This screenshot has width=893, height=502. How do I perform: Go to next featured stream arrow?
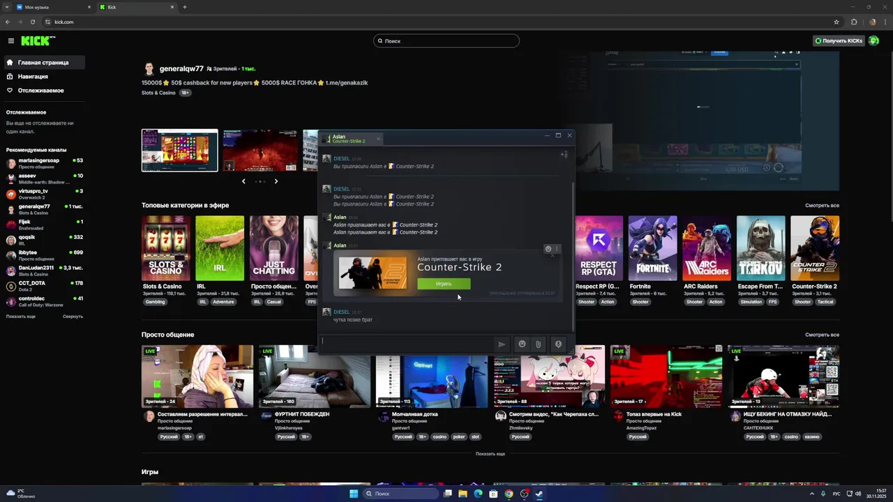(276, 181)
